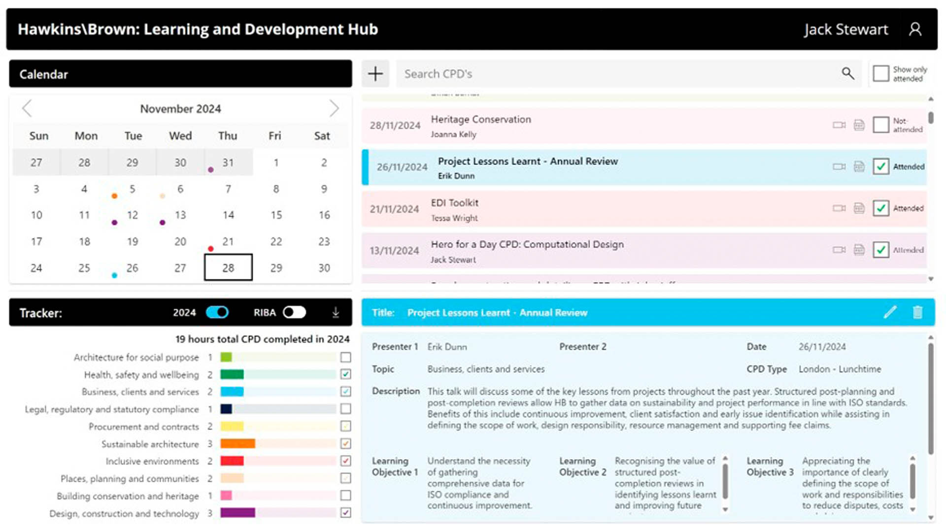Delete CPD using the trash icon
The image size is (946, 531).
[917, 312]
